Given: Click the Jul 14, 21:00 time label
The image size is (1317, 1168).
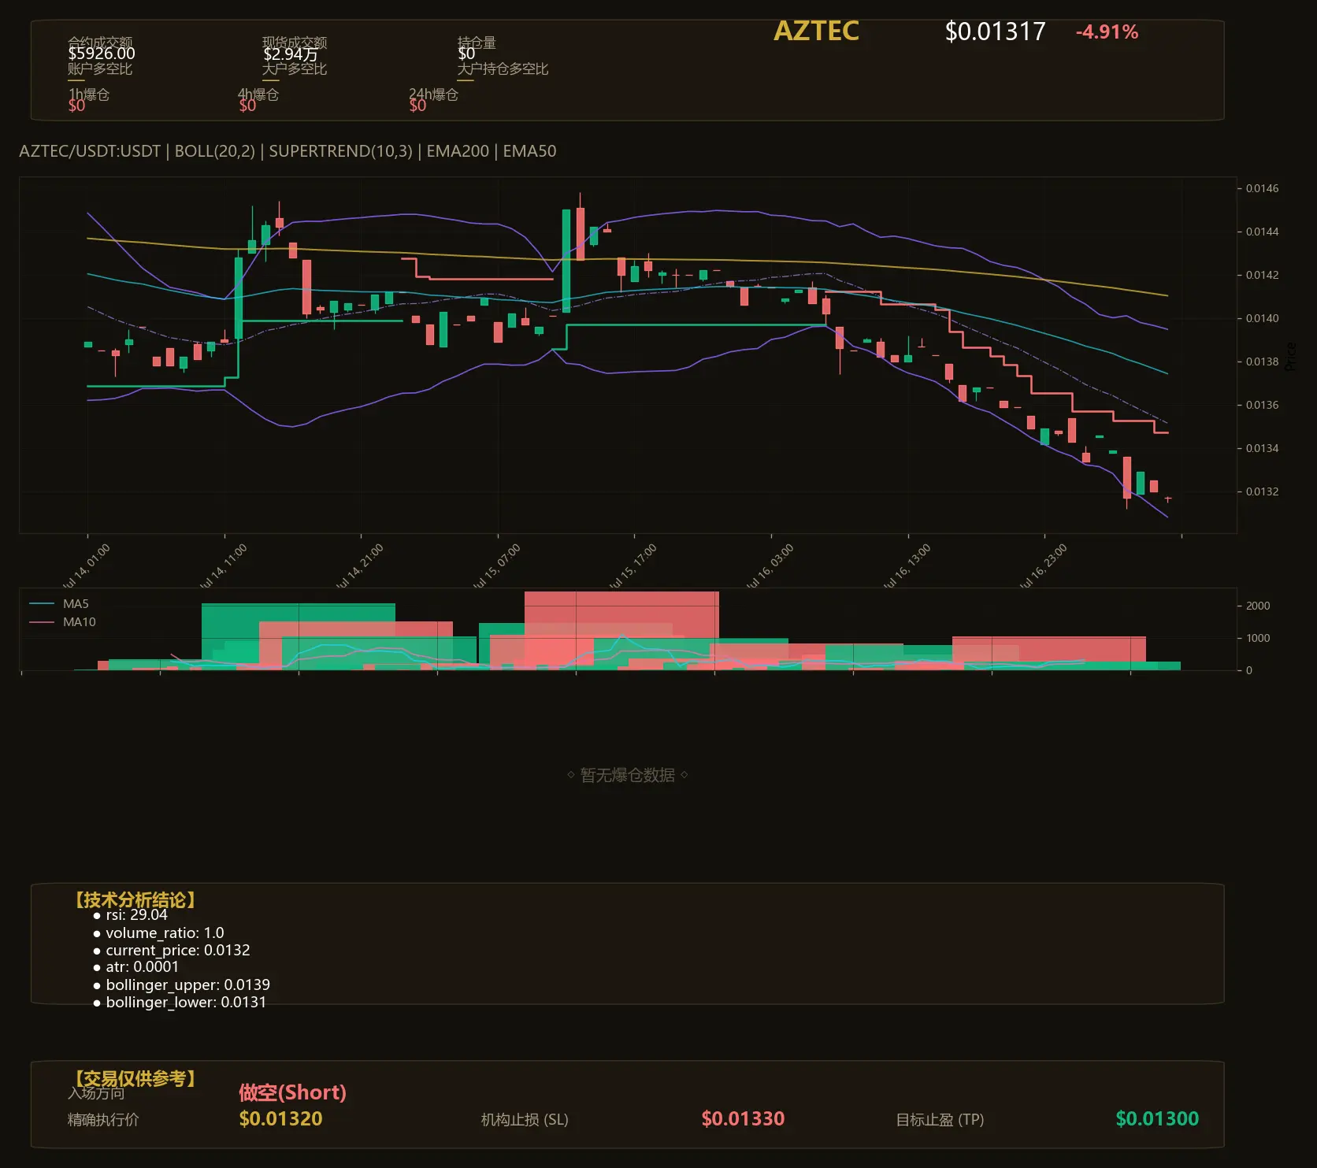Looking at the screenshot, I should point(359,567).
